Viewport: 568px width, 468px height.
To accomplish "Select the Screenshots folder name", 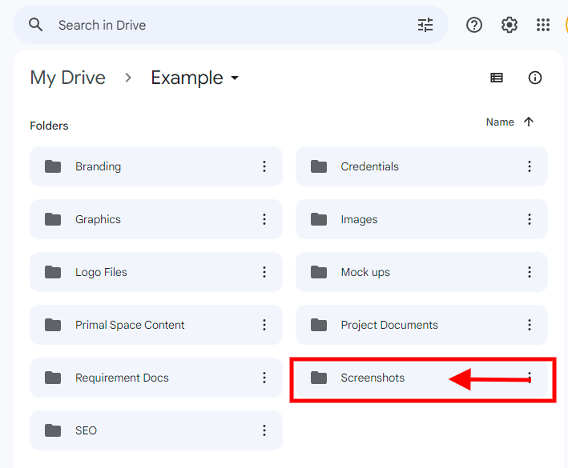I will coord(373,378).
